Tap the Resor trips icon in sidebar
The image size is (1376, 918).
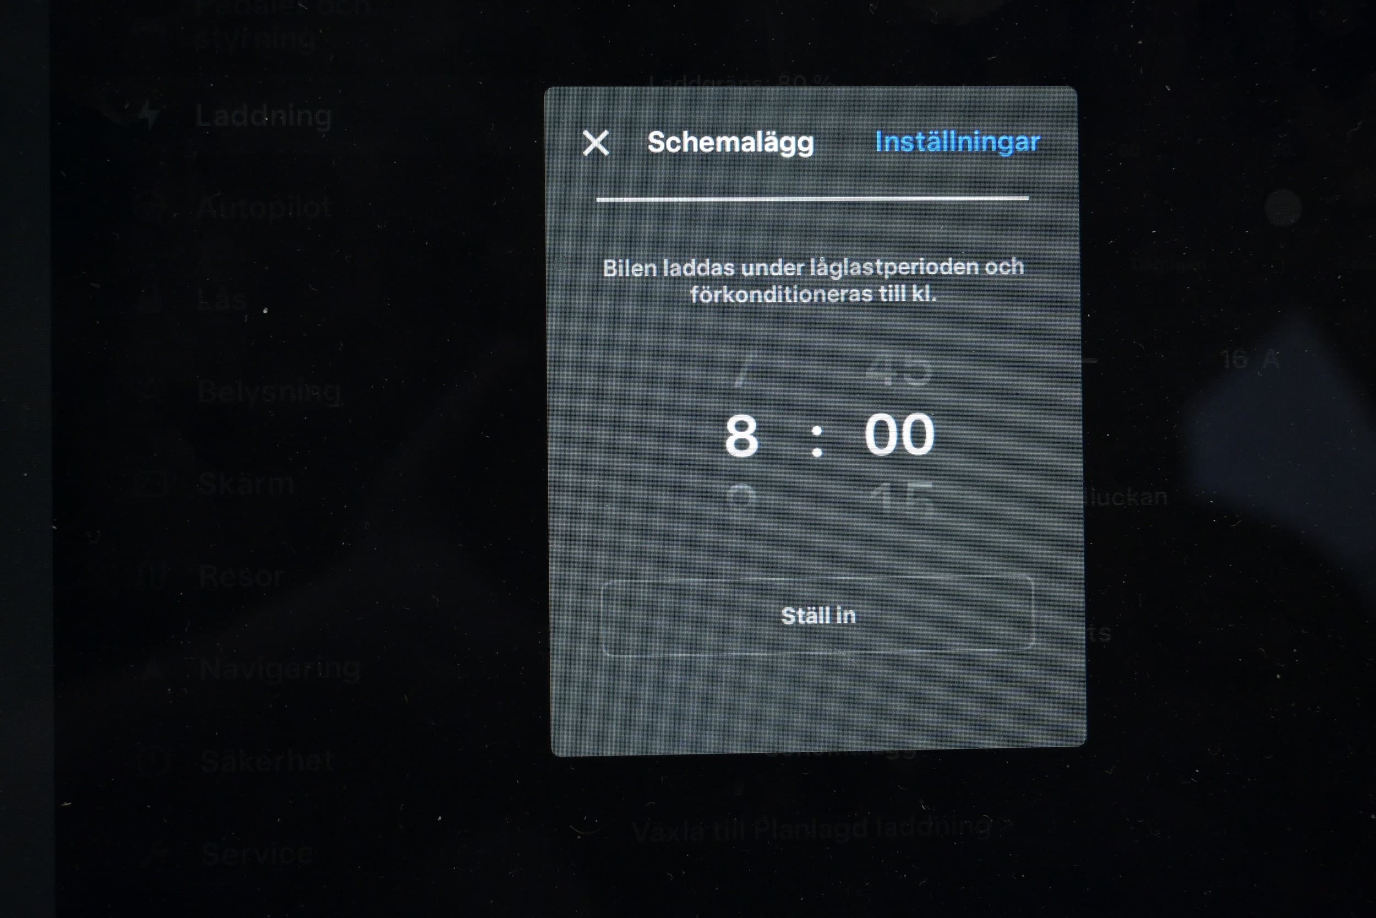point(151,576)
